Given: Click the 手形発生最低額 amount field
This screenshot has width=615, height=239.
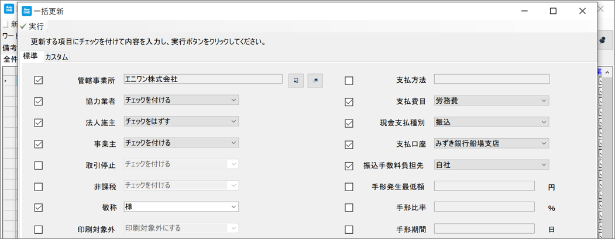Looking at the screenshot, I should (484, 186).
